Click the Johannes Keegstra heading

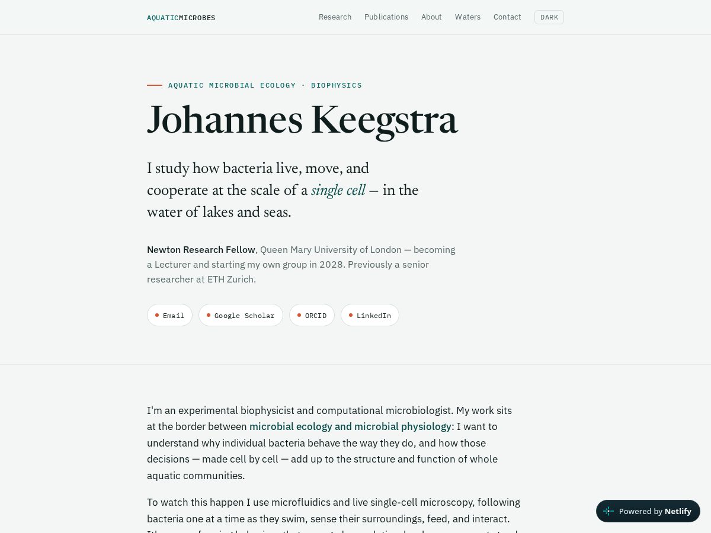click(x=302, y=120)
